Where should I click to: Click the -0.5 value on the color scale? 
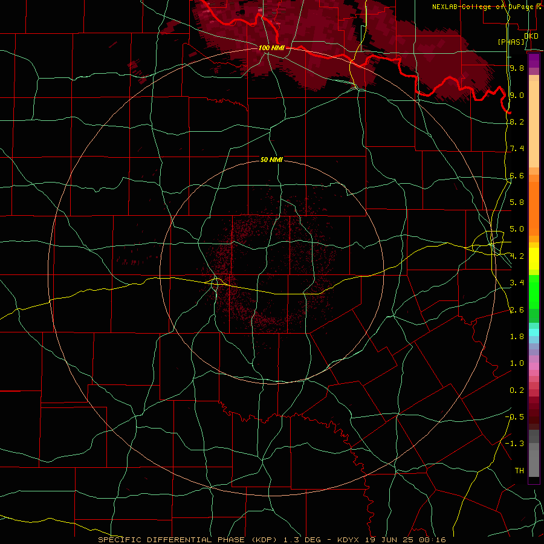(x=514, y=417)
